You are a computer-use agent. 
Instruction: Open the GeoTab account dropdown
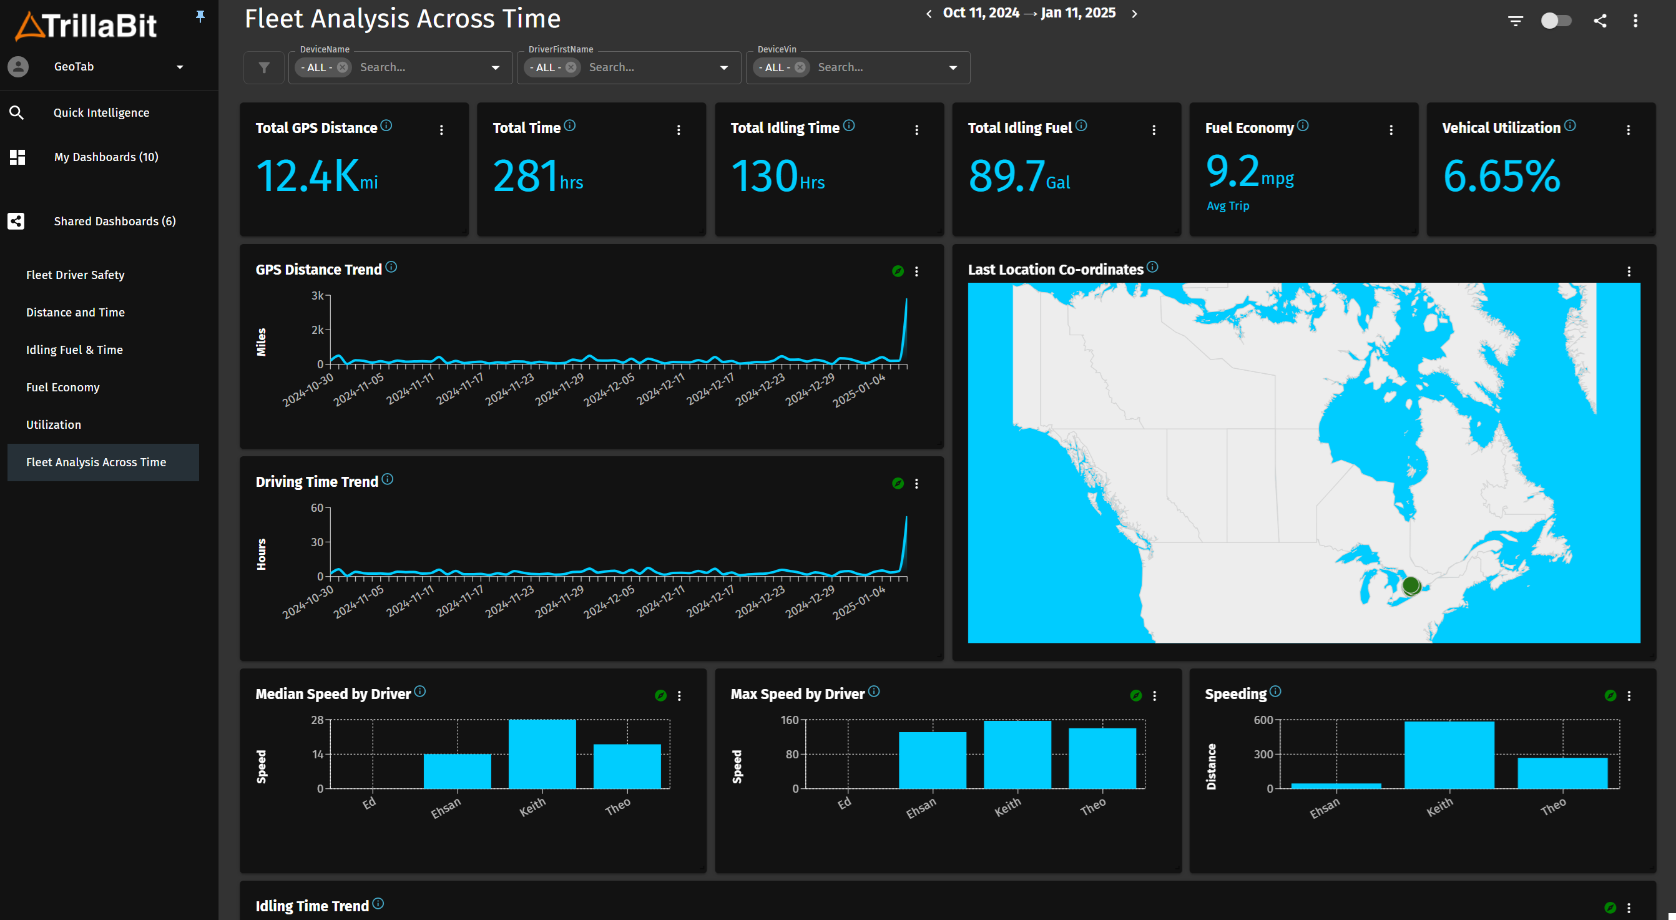180,67
